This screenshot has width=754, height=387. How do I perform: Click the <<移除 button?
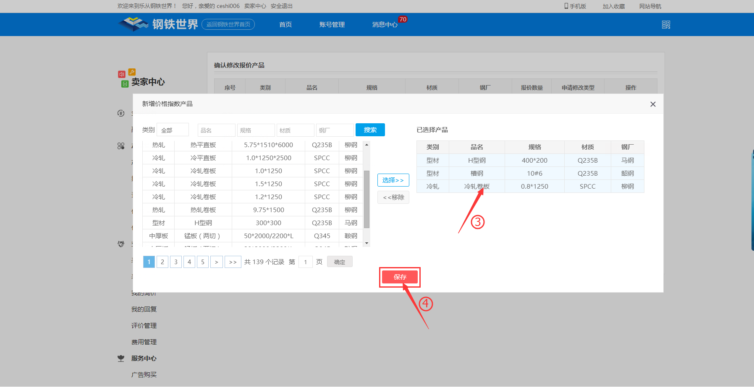tap(393, 197)
